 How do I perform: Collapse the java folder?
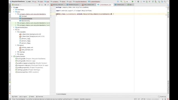14,12
